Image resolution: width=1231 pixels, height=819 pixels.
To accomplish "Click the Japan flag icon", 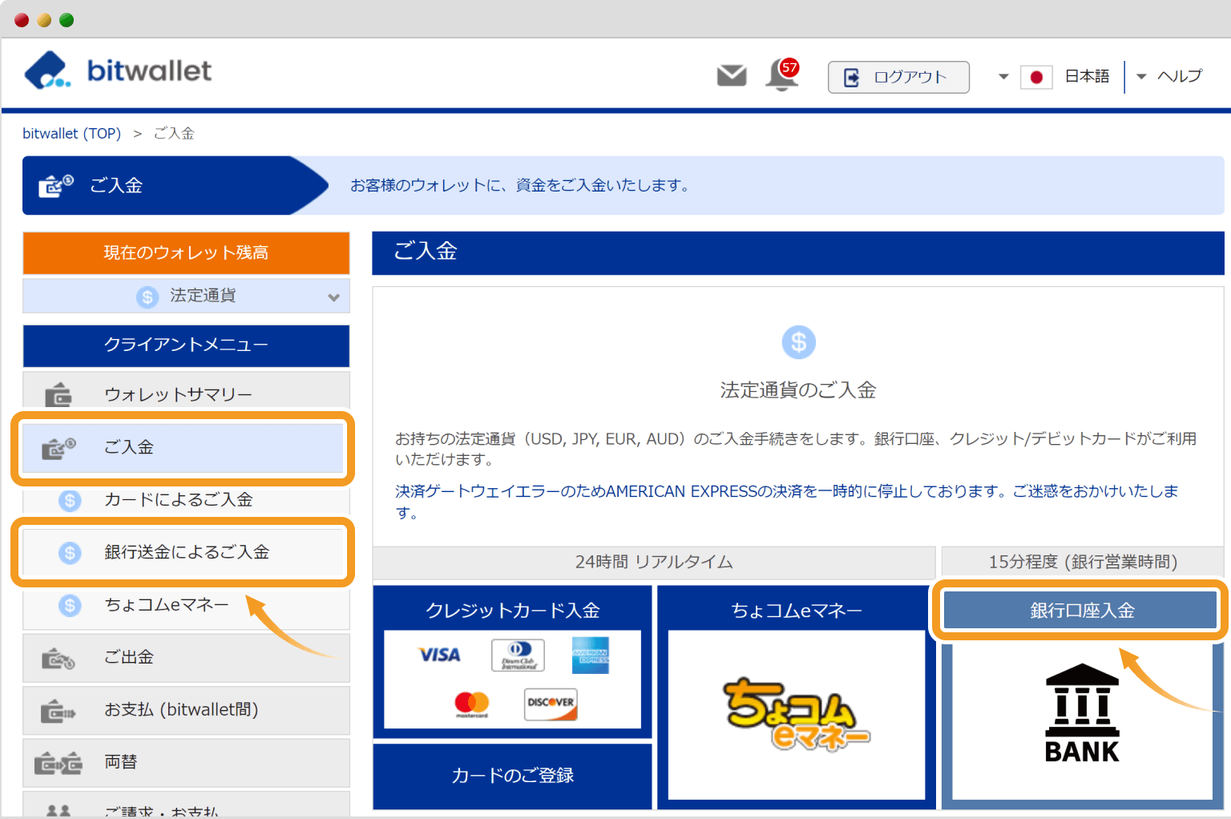I will tap(1036, 77).
